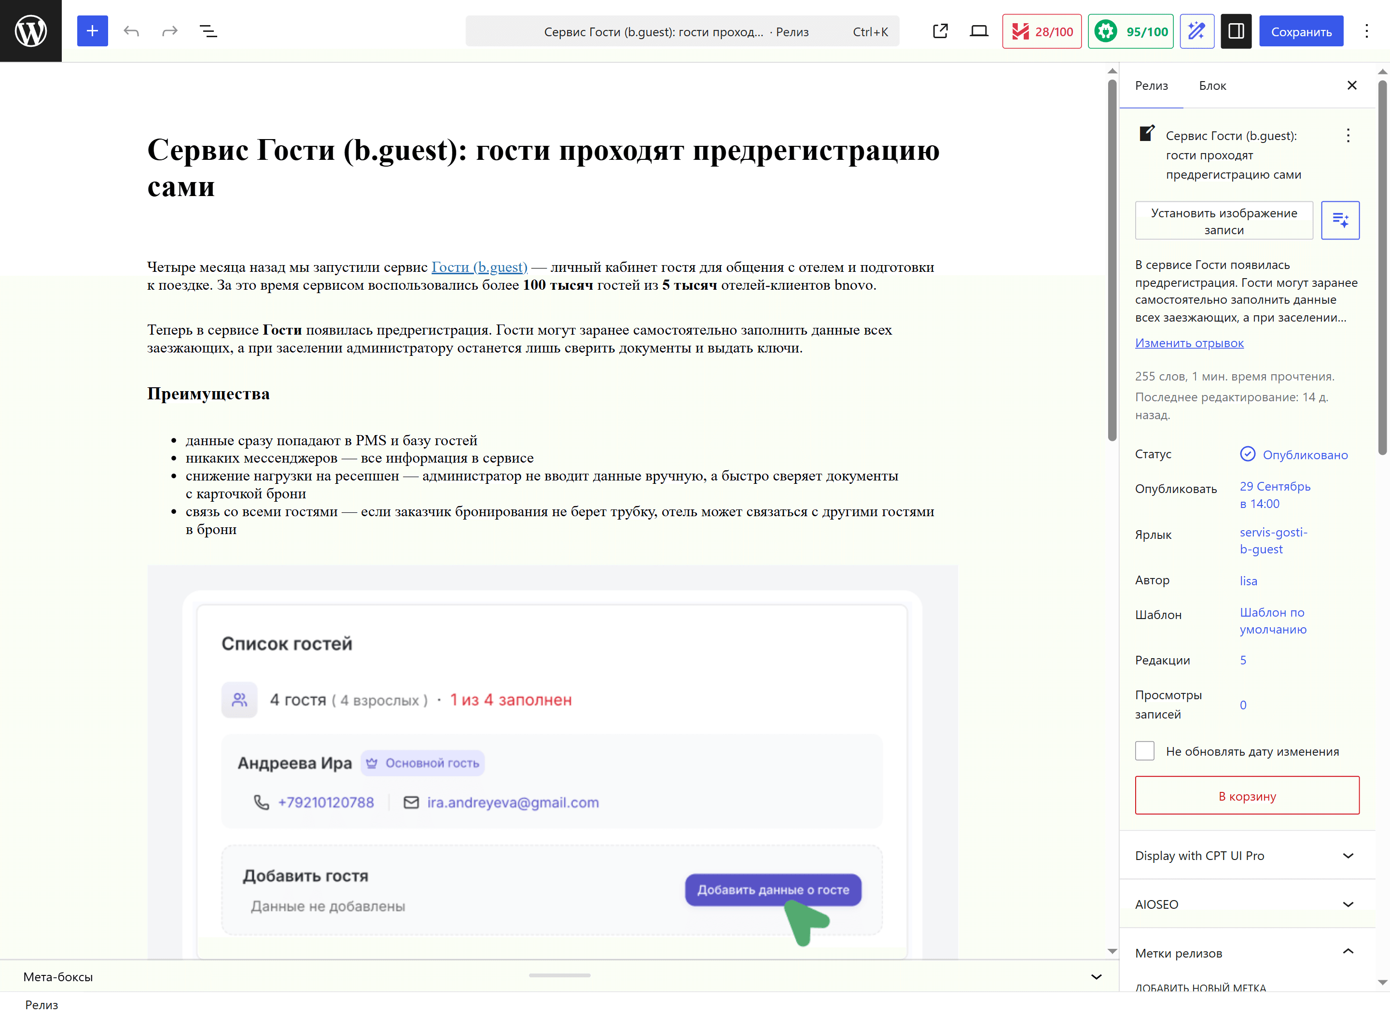Click the meta-boxes resize handle bar
This screenshot has width=1390, height=1015.
click(x=559, y=976)
